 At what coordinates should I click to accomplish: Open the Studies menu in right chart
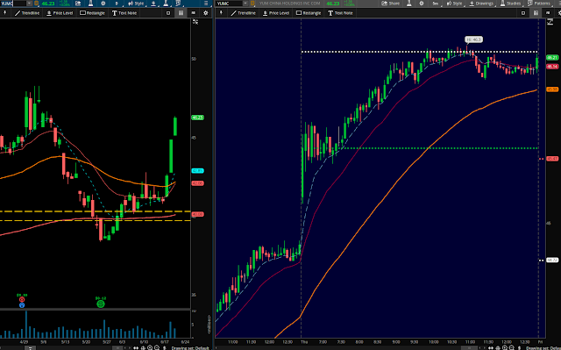click(510, 4)
